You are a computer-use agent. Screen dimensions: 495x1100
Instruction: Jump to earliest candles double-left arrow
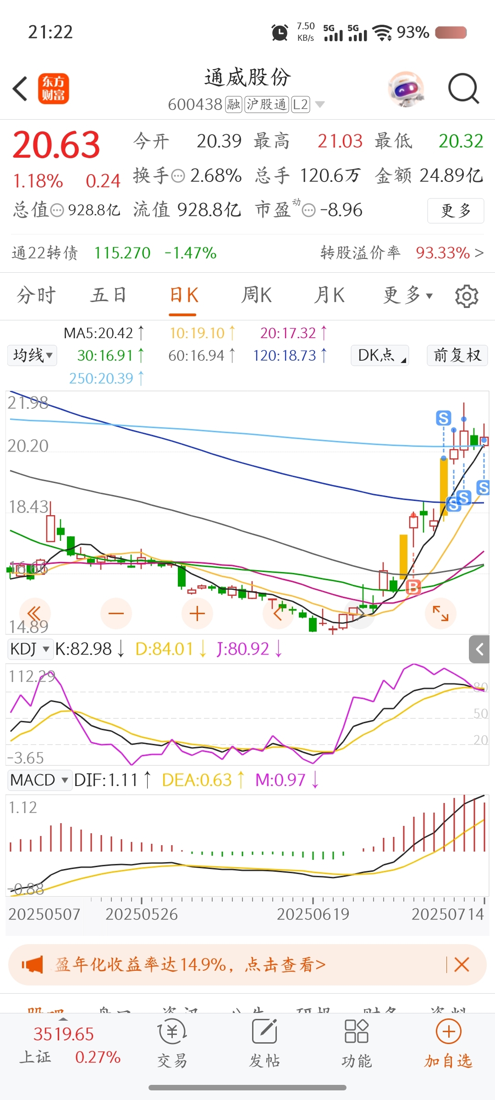coord(35,613)
